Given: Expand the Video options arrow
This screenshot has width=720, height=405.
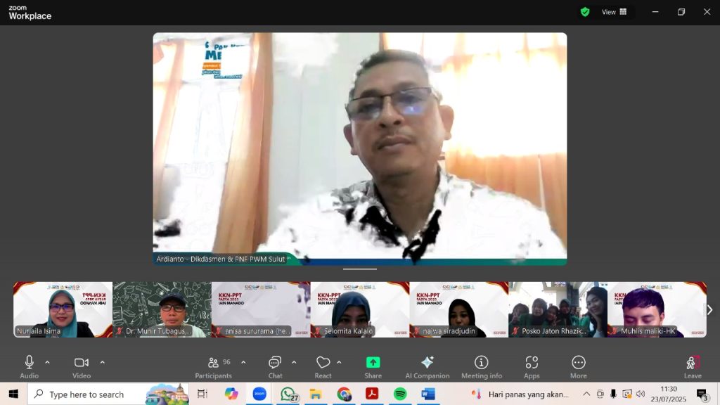Looking at the screenshot, I should point(103,362).
